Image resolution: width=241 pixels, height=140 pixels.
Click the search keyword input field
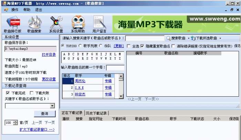[145, 38]
